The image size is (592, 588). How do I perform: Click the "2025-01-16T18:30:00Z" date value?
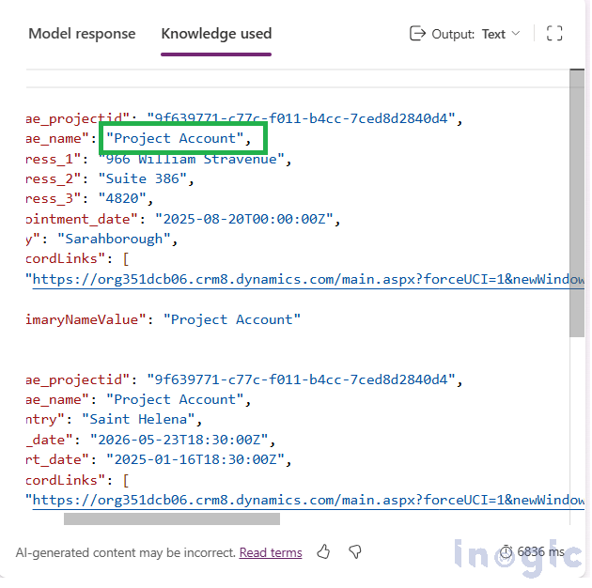click(x=195, y=459)
